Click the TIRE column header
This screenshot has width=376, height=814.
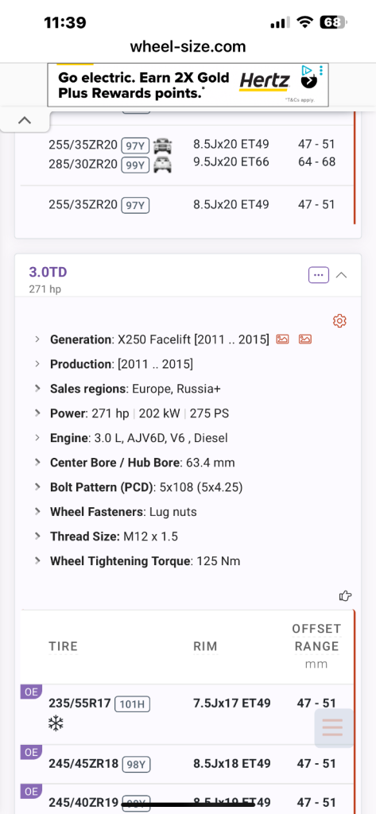click(64, 646)
